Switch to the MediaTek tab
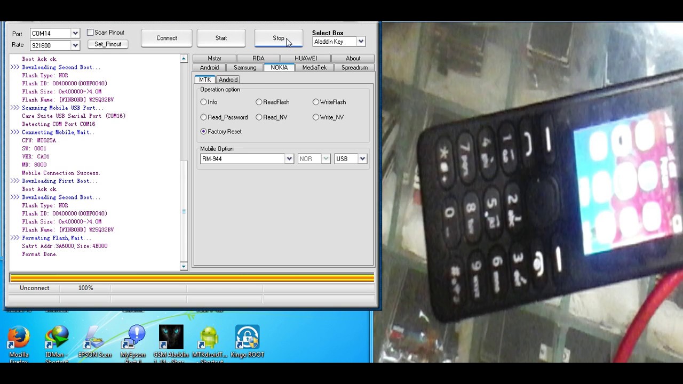 (314, 68)
